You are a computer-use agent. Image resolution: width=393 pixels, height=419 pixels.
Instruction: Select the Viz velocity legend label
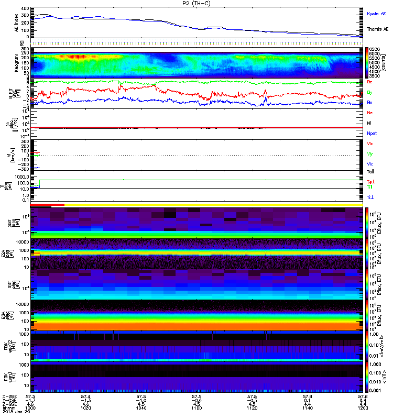tap(370, 143)
